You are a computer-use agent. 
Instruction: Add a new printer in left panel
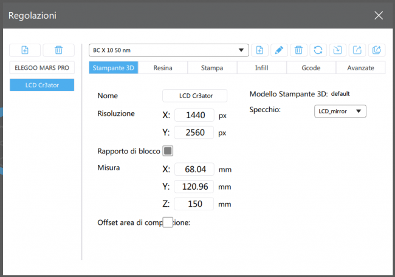tap(25, 50)
